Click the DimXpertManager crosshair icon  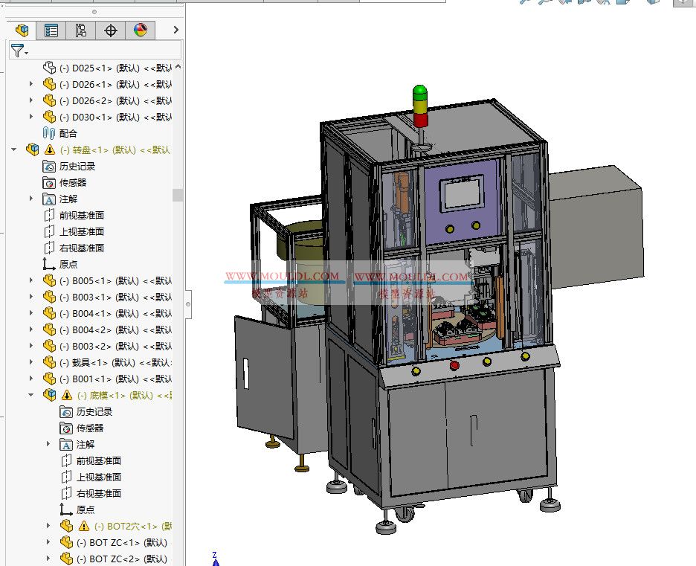pos(110,30)
